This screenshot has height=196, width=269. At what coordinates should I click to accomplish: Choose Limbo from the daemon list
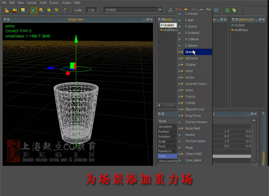[195, 90]
